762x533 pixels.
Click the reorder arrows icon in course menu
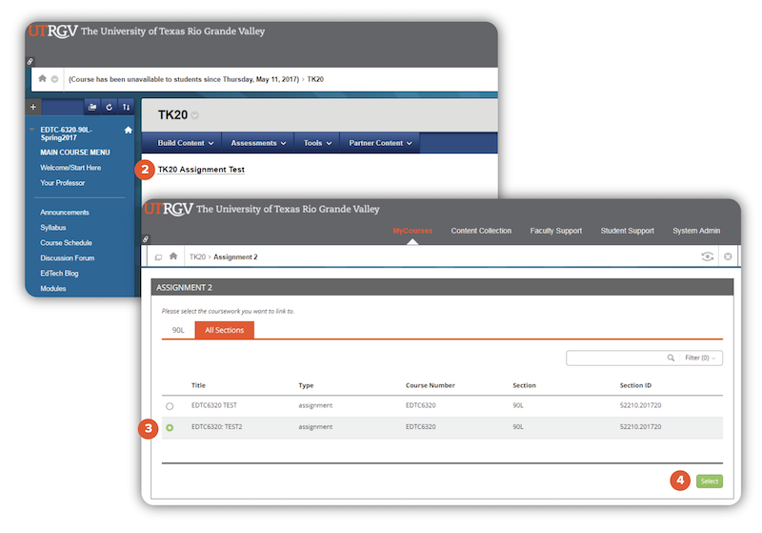127,107
